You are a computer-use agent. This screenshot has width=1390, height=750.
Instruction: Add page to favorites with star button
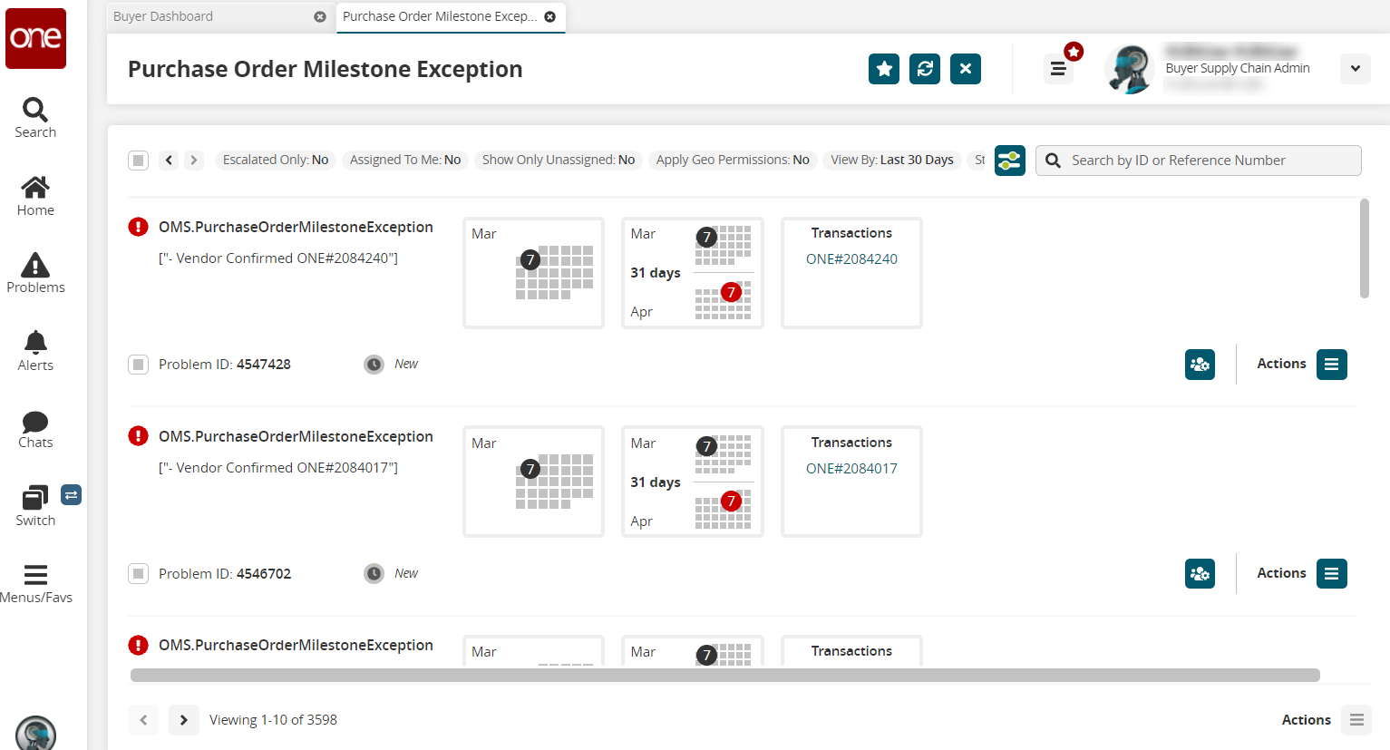pyautogui.click(x=884, y=69)
